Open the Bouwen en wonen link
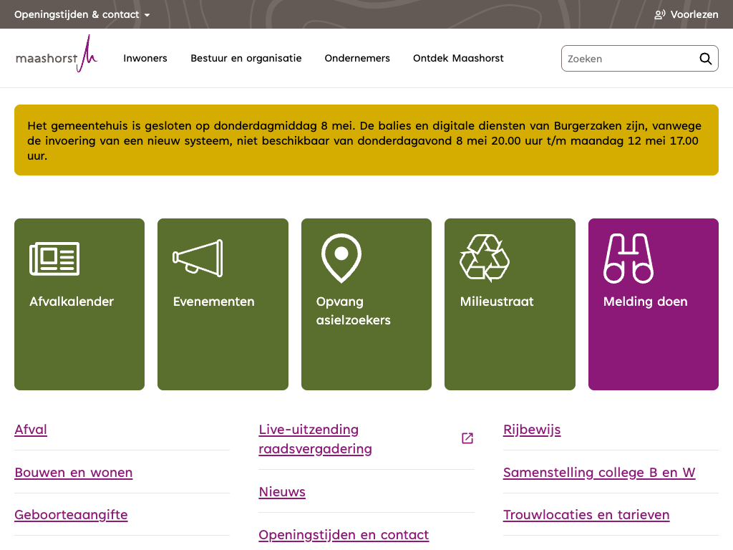733x550 pixels. click(x=74, y=473)
